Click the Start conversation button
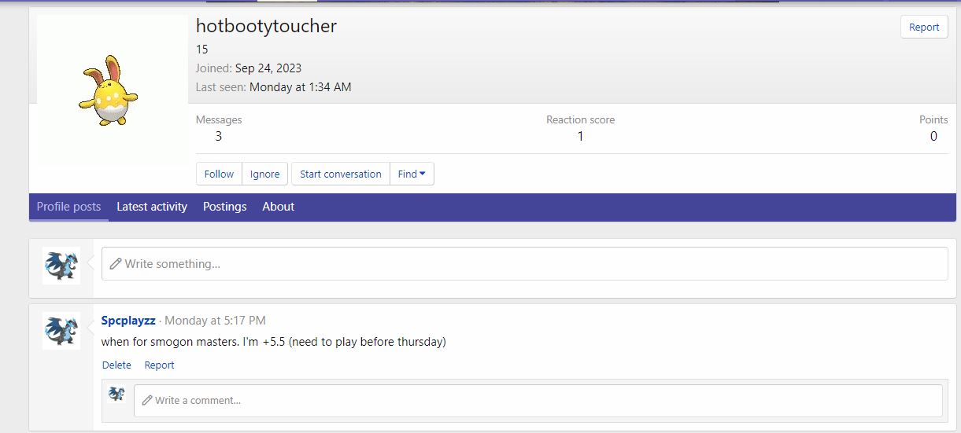This screenshot has height=433, width=961. click(x=340, y=174)
